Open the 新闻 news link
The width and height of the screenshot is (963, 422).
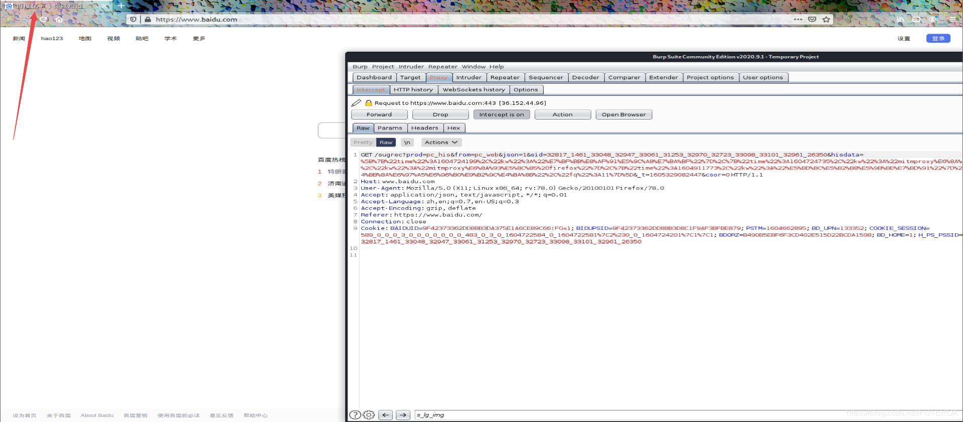19,39
